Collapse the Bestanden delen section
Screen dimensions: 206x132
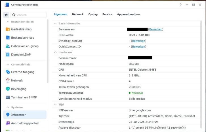pyautogui.click(x=8, y=22)
